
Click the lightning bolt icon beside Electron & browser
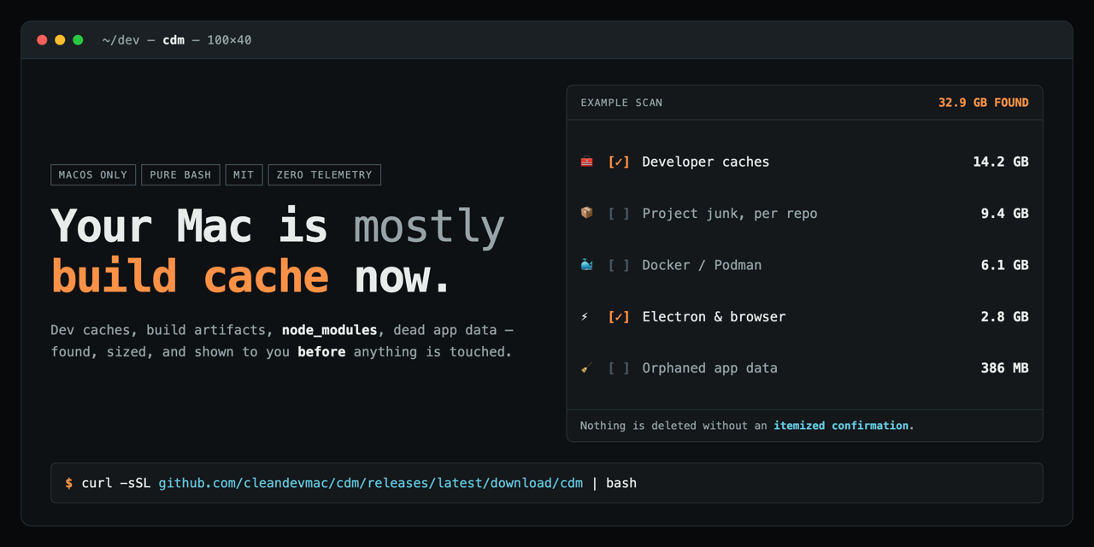pyautogui.click(x=585, y=316)
